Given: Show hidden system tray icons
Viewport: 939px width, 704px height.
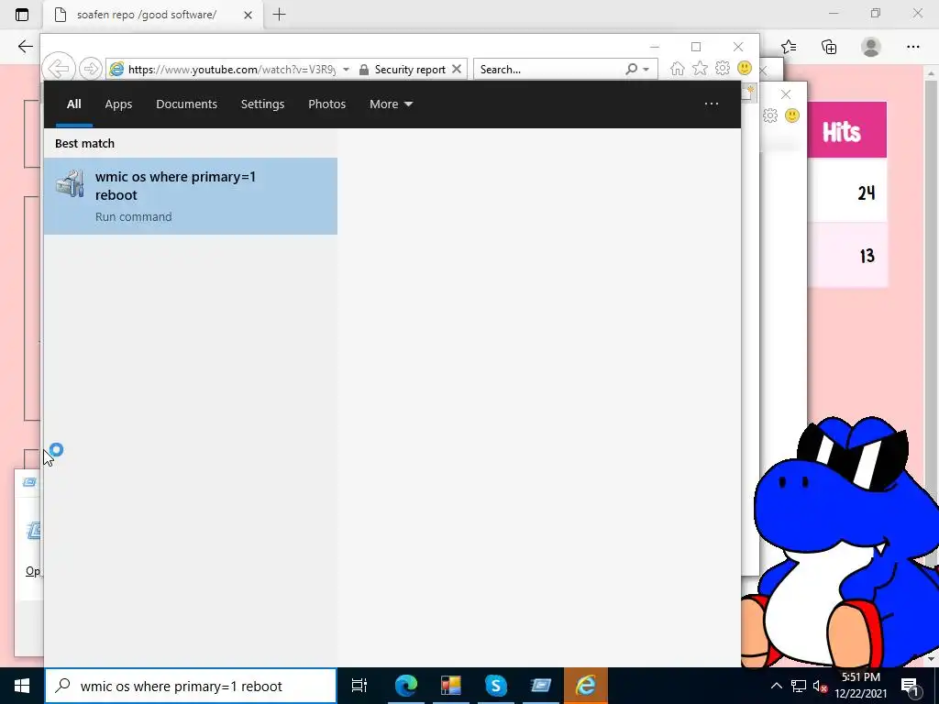Looking at the screenshot, I should point(776,686).
